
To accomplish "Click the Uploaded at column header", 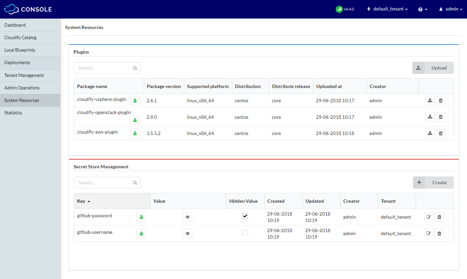I will point(340,86).
